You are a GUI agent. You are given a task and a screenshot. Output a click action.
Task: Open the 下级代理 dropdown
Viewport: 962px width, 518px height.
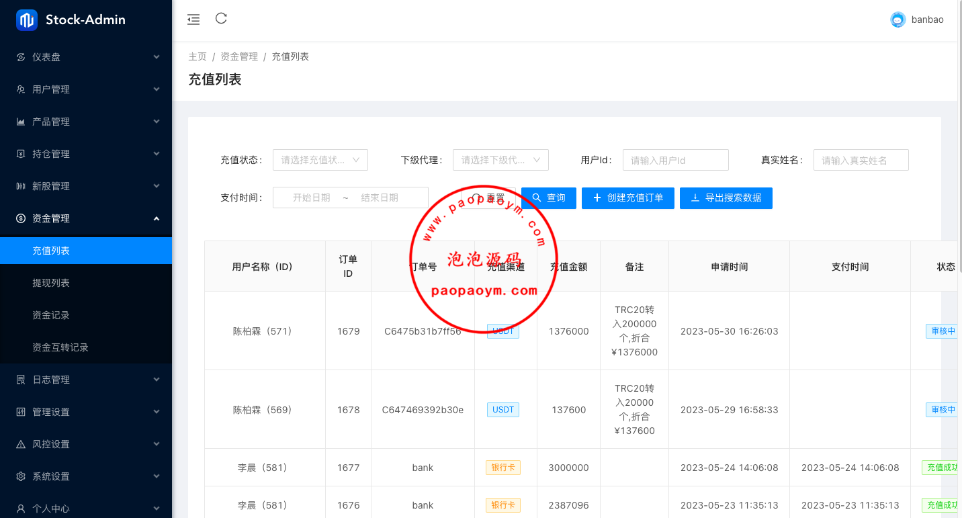500,160
